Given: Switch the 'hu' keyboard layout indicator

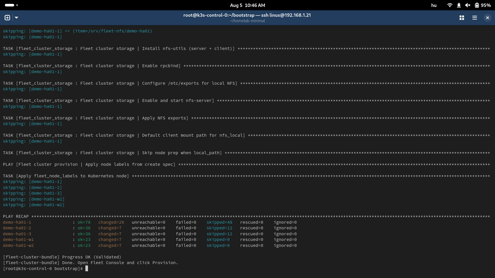Looking at the screenshot, I should [x=434, y=5].
